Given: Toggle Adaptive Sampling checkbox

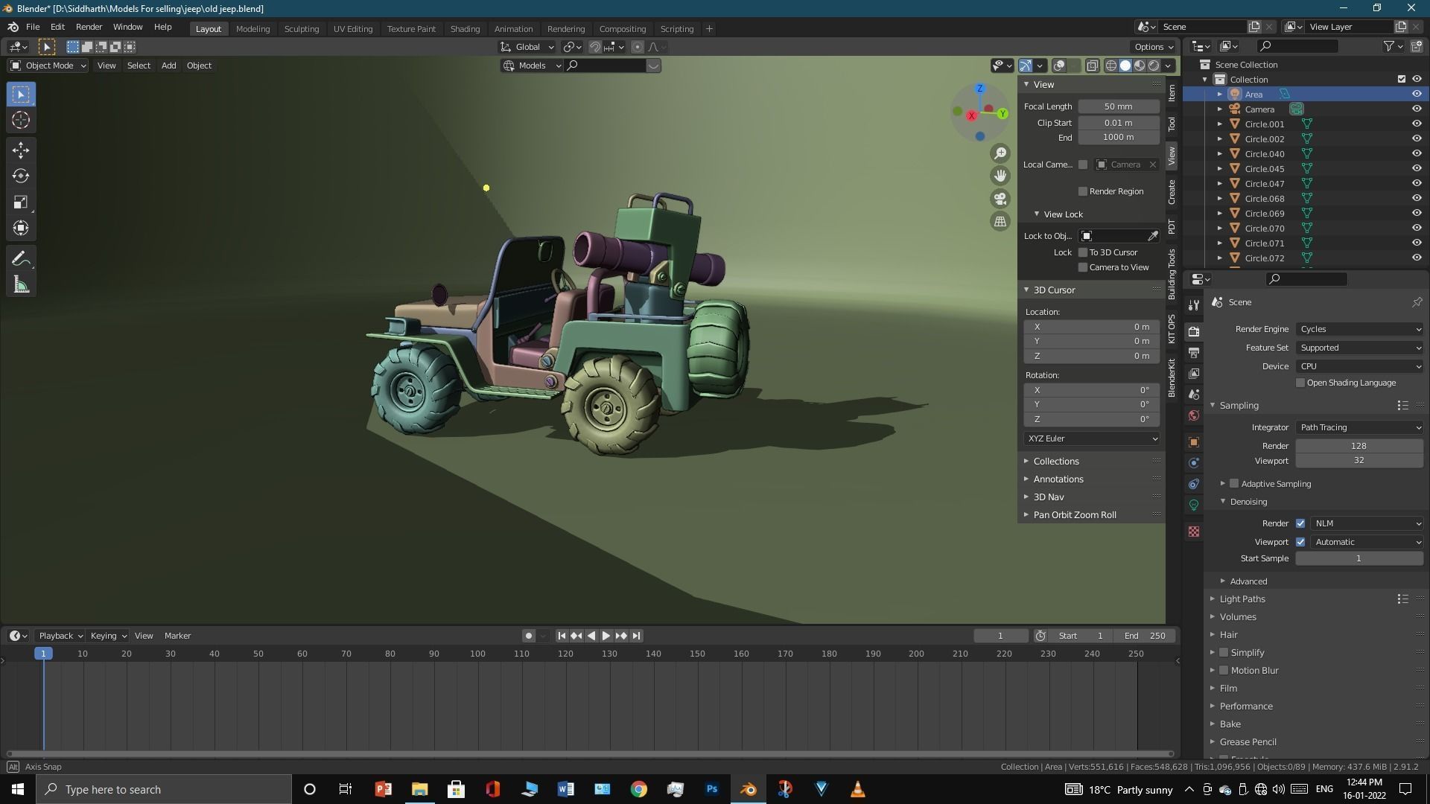Looking at the screenshot, I should point(1234,484).
